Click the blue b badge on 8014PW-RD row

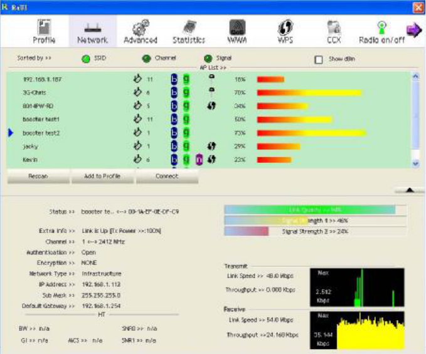point(174,106)
